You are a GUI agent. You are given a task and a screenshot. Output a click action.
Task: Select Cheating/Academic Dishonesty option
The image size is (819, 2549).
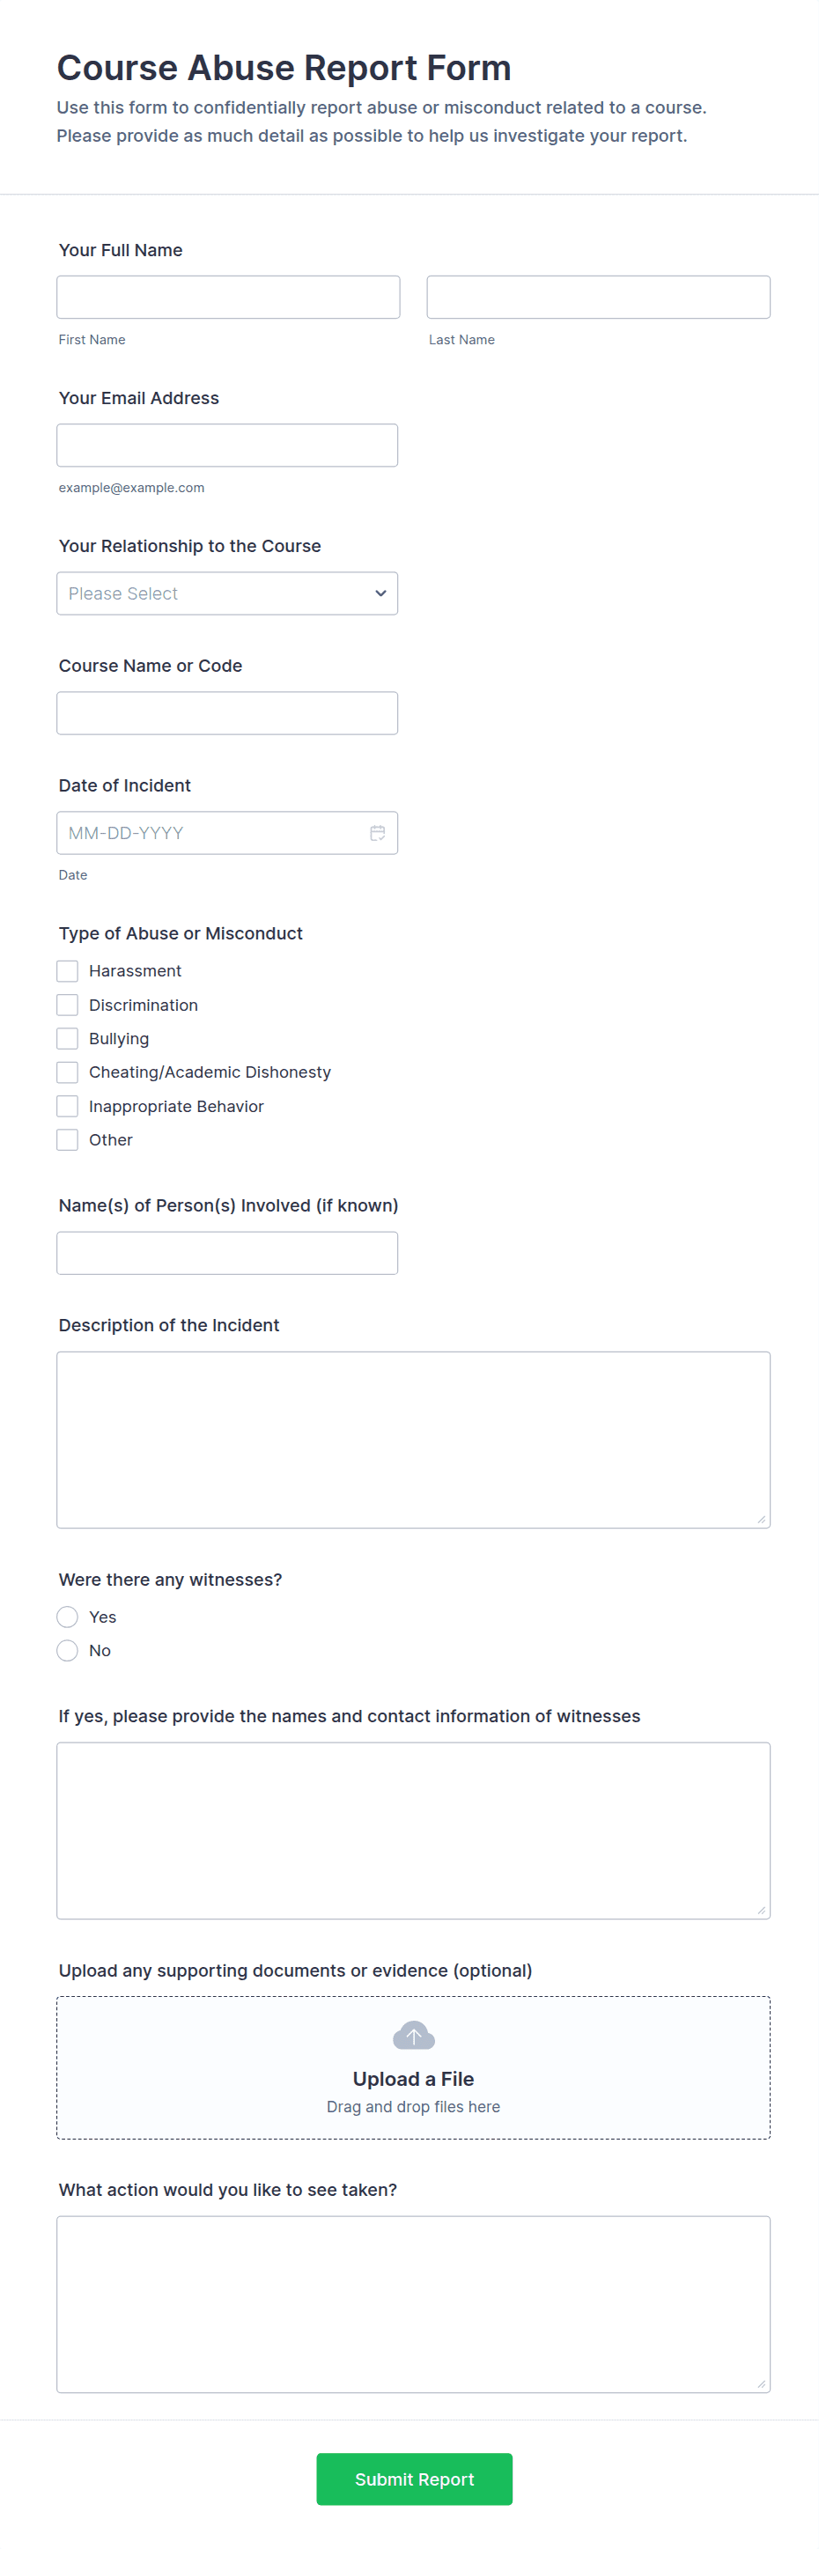pyautogui.click(x=67, y=1072)
